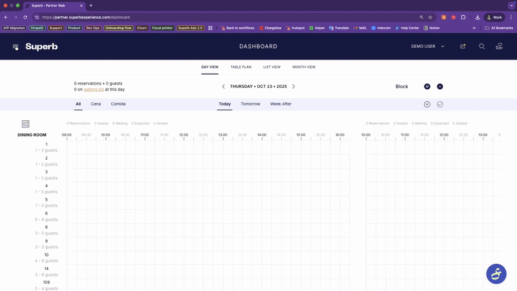Open the Intercom bookmark
517x291 pixels.
[x=381, y=28]
